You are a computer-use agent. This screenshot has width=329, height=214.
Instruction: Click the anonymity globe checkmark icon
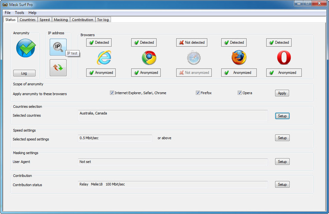pyautogui.click(x=26, y=48)
